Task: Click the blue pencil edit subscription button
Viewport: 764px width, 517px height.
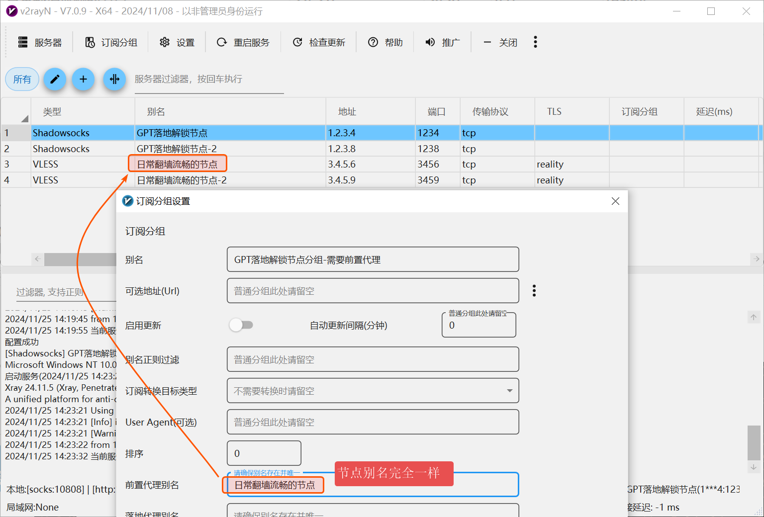Action: [55, 79]
